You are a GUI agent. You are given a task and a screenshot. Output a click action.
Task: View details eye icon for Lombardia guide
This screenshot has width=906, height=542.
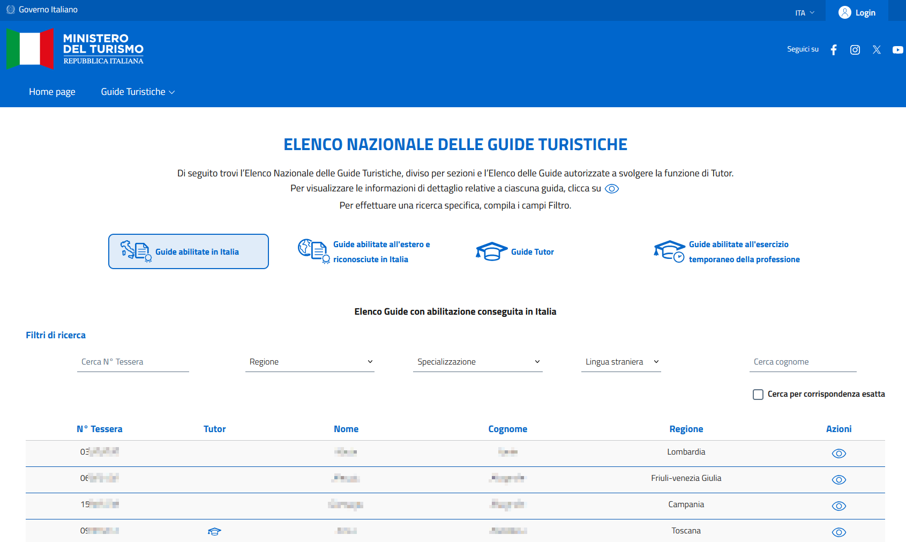[838, 454]
